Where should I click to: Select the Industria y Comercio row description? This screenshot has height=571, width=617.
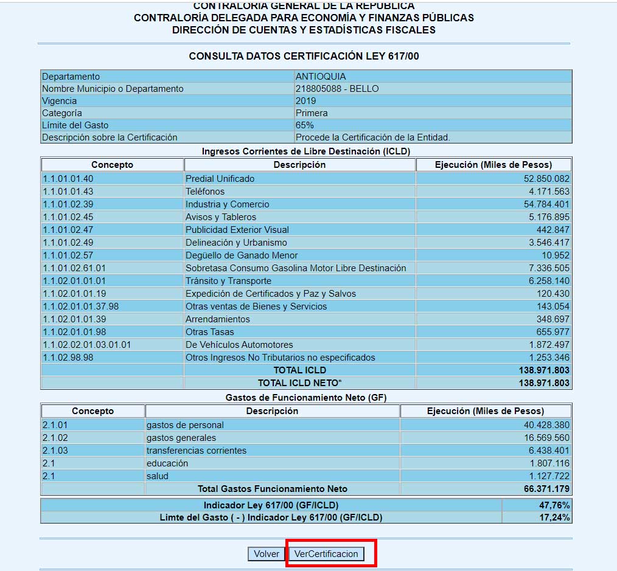[227, 204]
